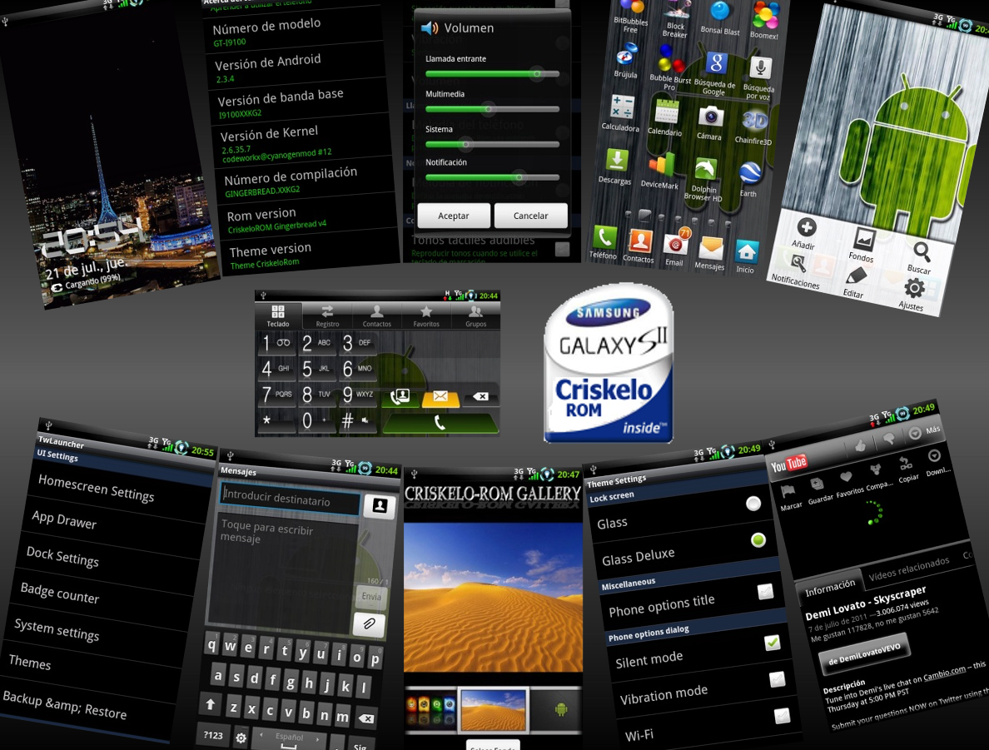This screenshot has width=989, height=750.
Task: Select the Glass lock screen radio button
Action: [753, 504]
